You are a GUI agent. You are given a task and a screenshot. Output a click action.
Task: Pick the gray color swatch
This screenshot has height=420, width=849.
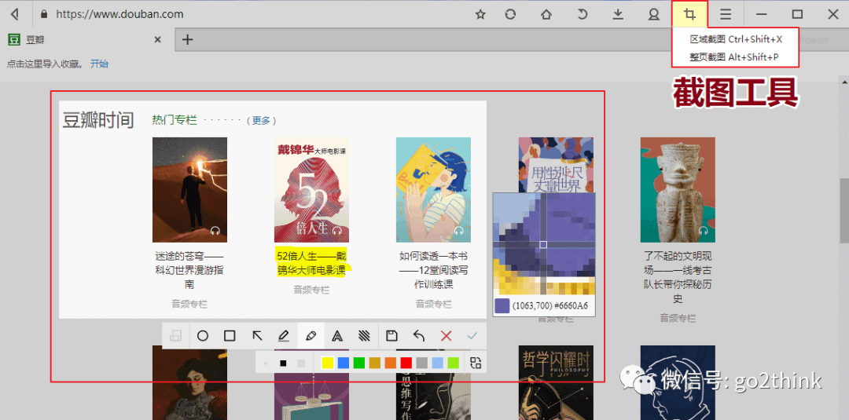tap(422, 363)
